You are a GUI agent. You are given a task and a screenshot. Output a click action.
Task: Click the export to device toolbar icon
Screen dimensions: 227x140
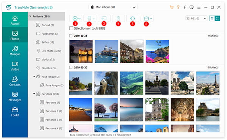[89, 19]
